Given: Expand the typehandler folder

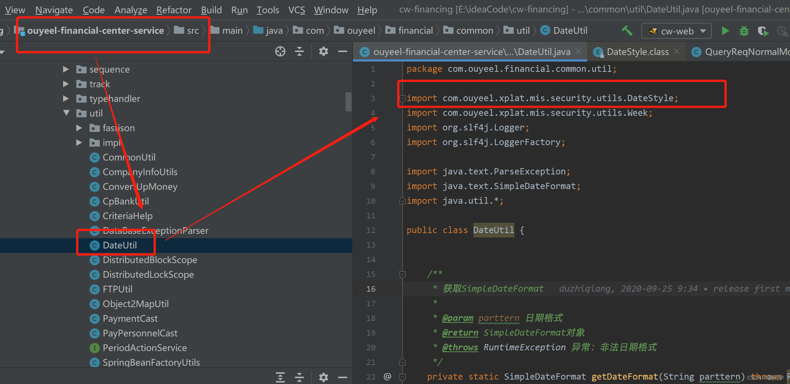Looking at the screenshot, I should pos(66,99).
